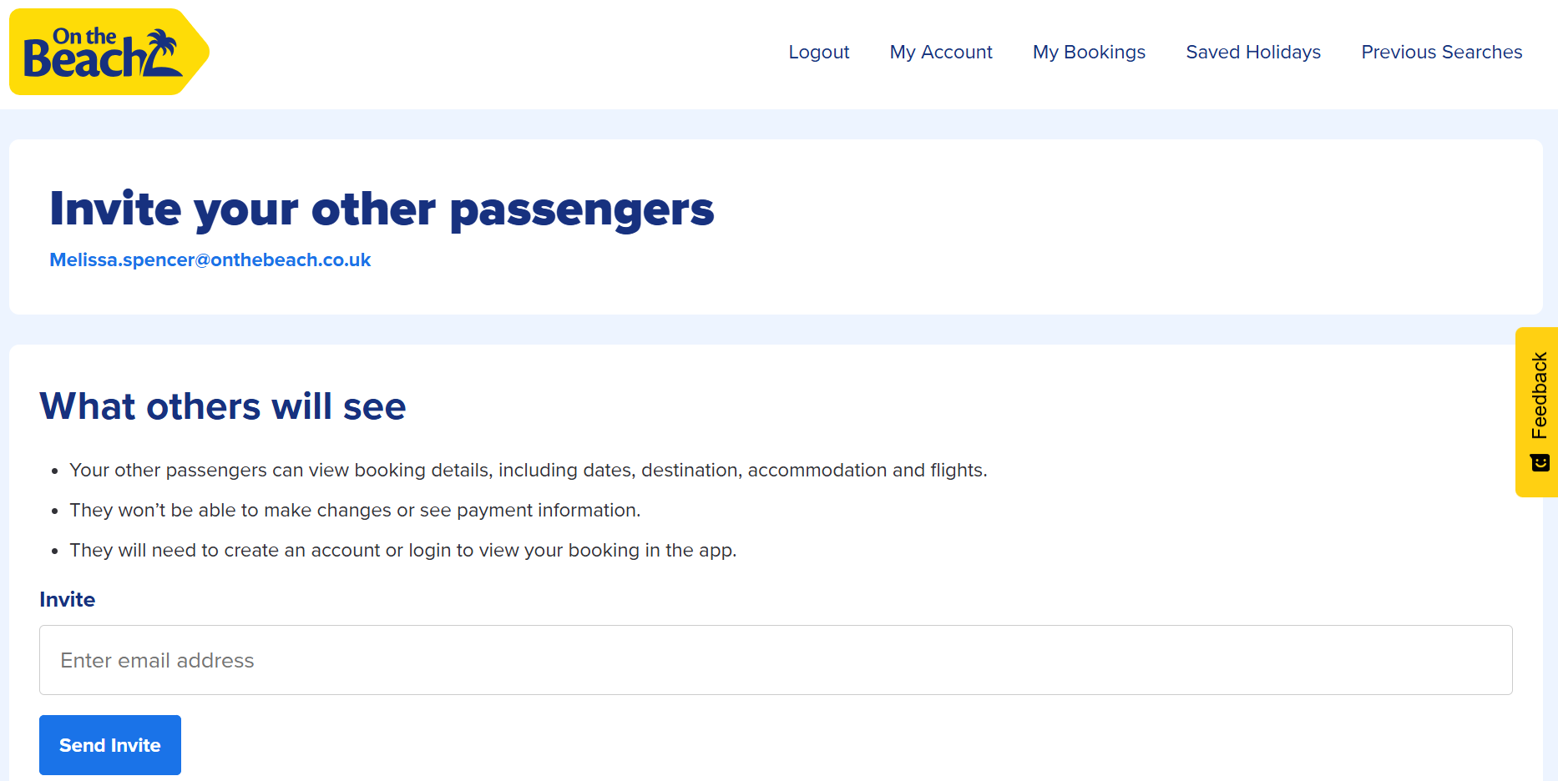
Task: Click the bullet about payment information
Action: tap(355, 510)
